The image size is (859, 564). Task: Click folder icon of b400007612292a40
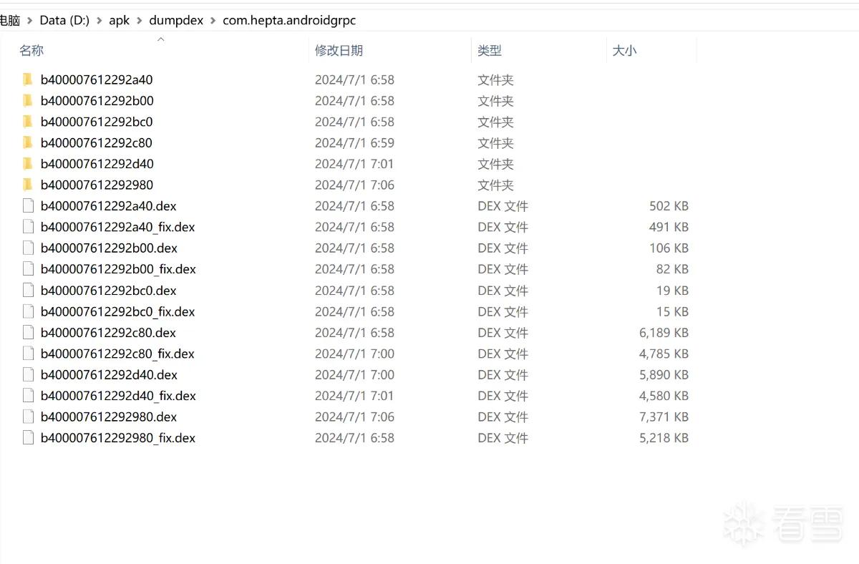(28, 79)
